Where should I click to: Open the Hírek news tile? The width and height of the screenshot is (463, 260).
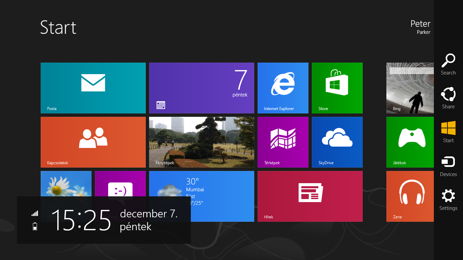[310, 196]
